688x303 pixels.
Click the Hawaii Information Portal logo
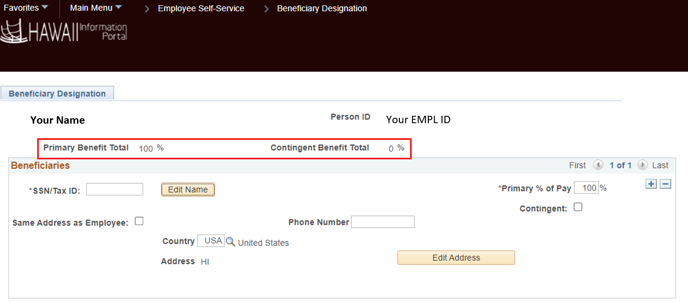point(64,32)
